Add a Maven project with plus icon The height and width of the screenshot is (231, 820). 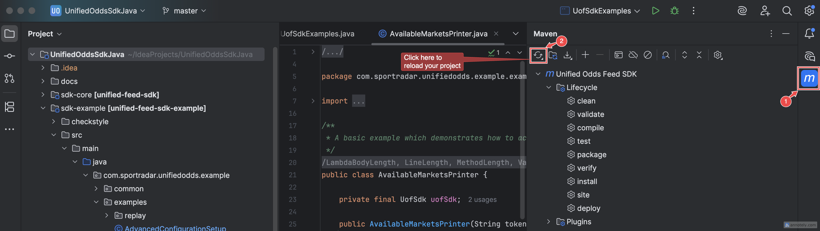pyautogui.click(x=585, y=55)
